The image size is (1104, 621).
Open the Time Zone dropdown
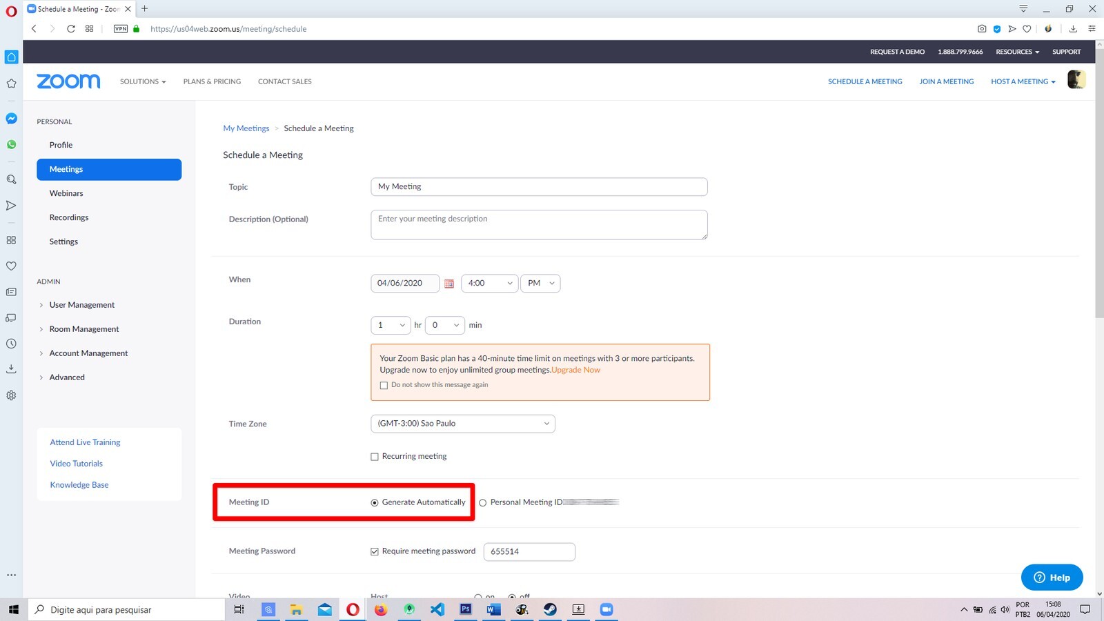(462, 424)
